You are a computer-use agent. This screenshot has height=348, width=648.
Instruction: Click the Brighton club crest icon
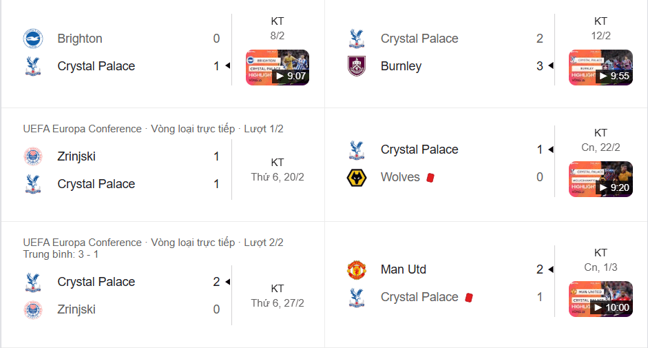tap(33, 39)
